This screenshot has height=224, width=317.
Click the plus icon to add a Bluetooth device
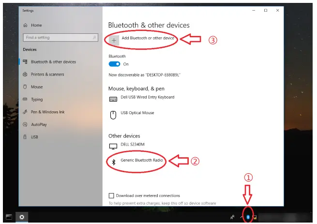[x=114, y=40]
